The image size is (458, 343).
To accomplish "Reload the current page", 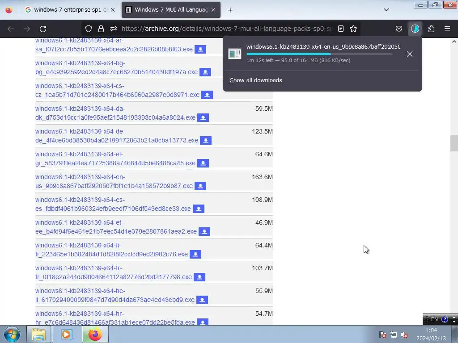I will click(43, 29).
